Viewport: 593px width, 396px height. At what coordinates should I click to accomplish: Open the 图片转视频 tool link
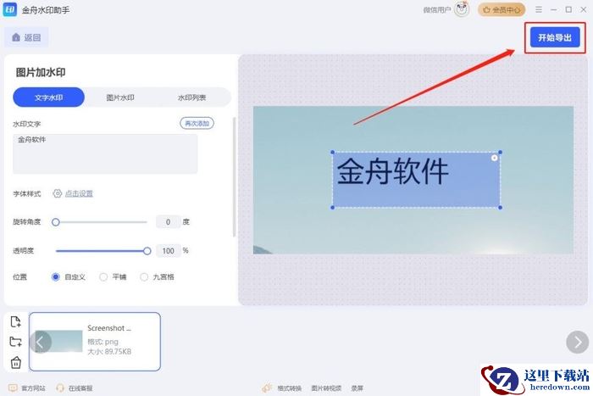(326, 388)
